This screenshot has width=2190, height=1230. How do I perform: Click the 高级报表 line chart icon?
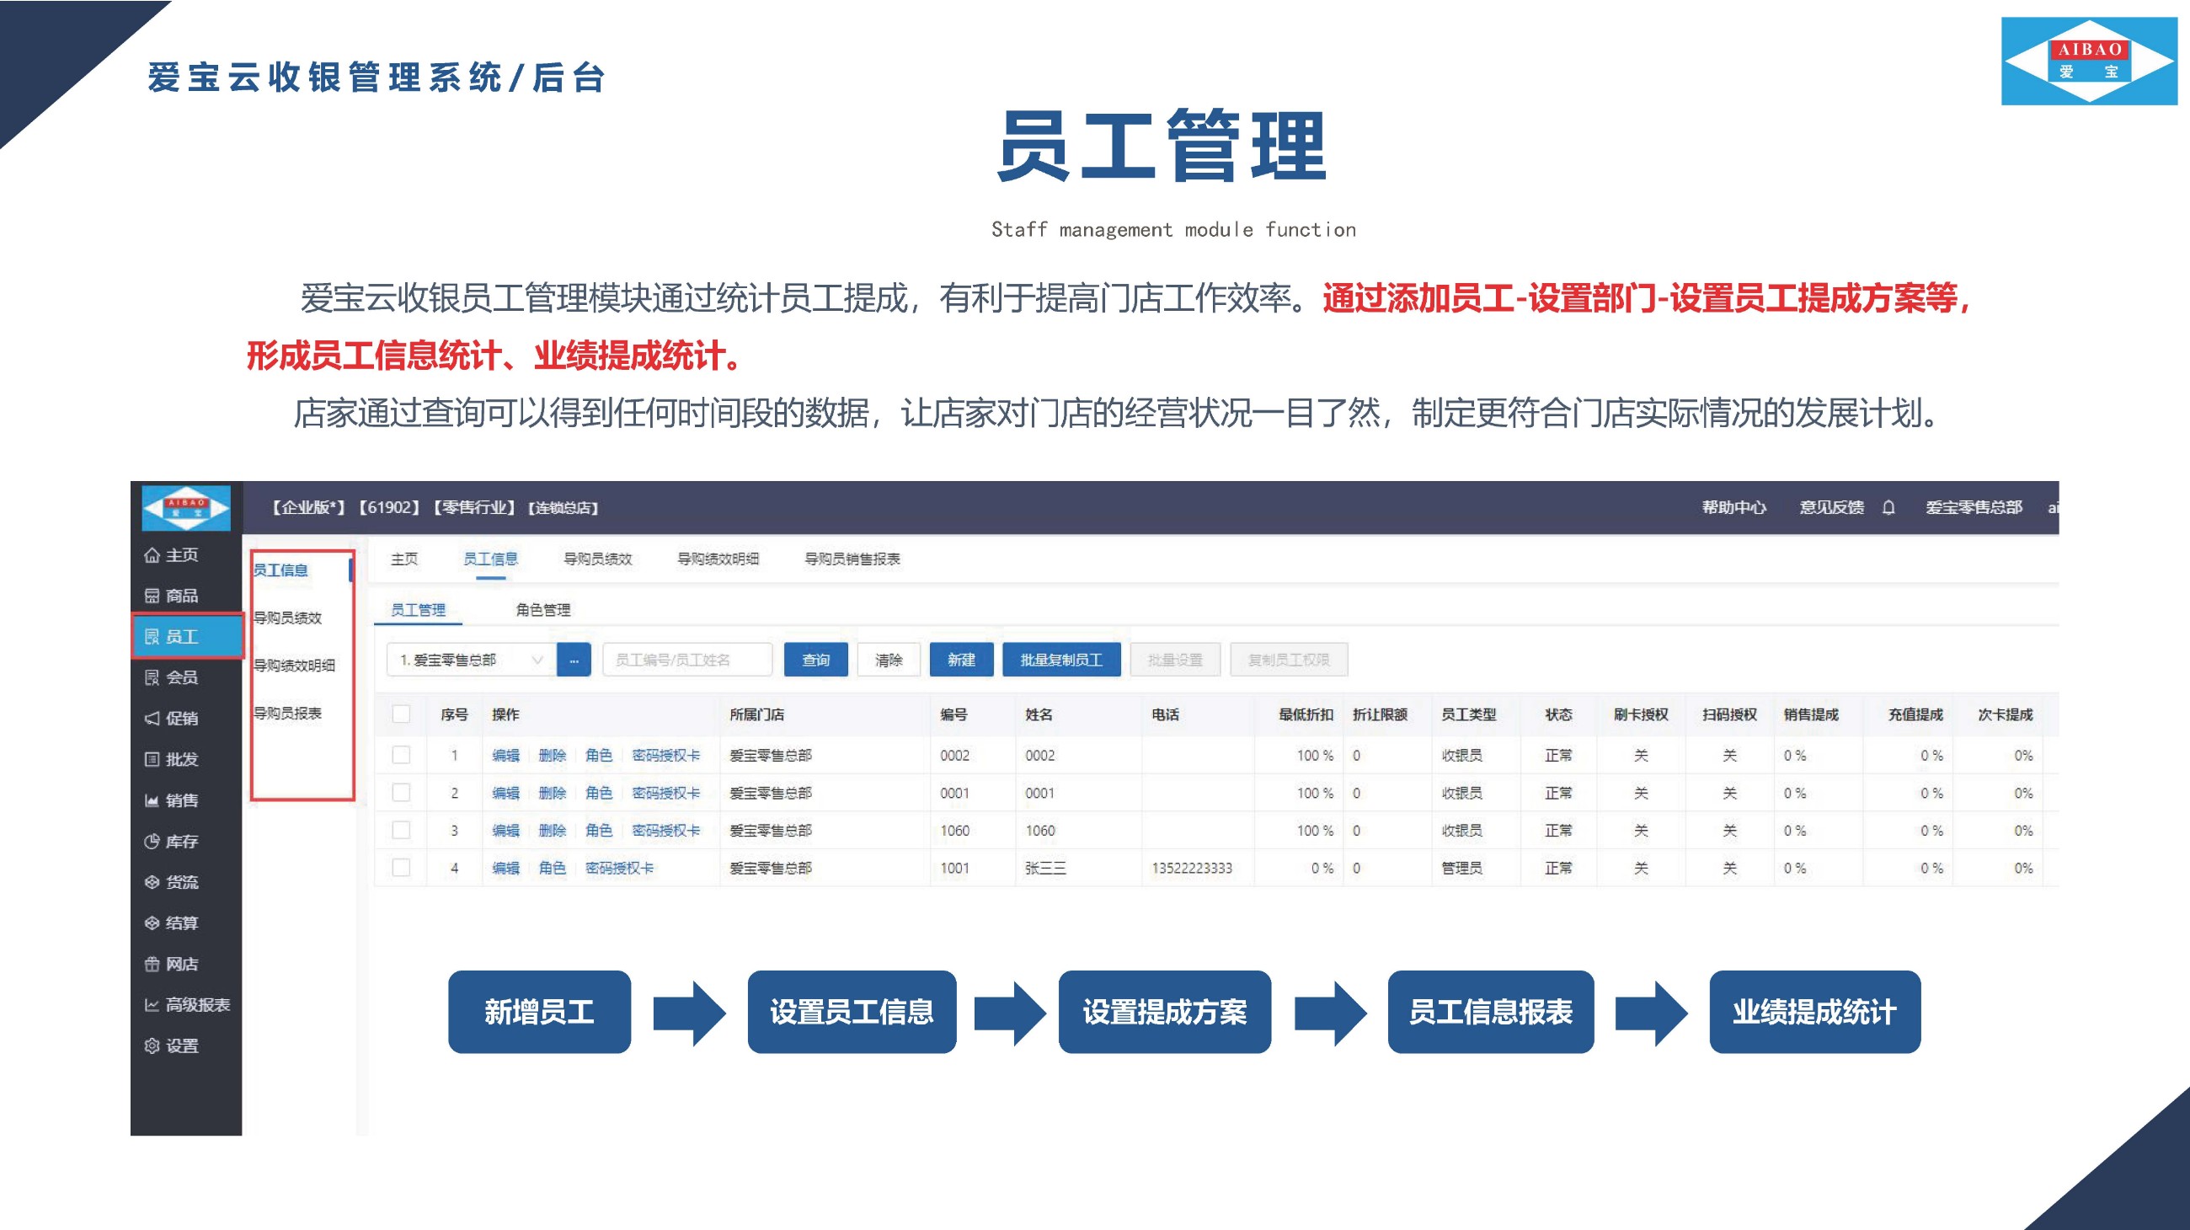click(x=152, y=1005)
